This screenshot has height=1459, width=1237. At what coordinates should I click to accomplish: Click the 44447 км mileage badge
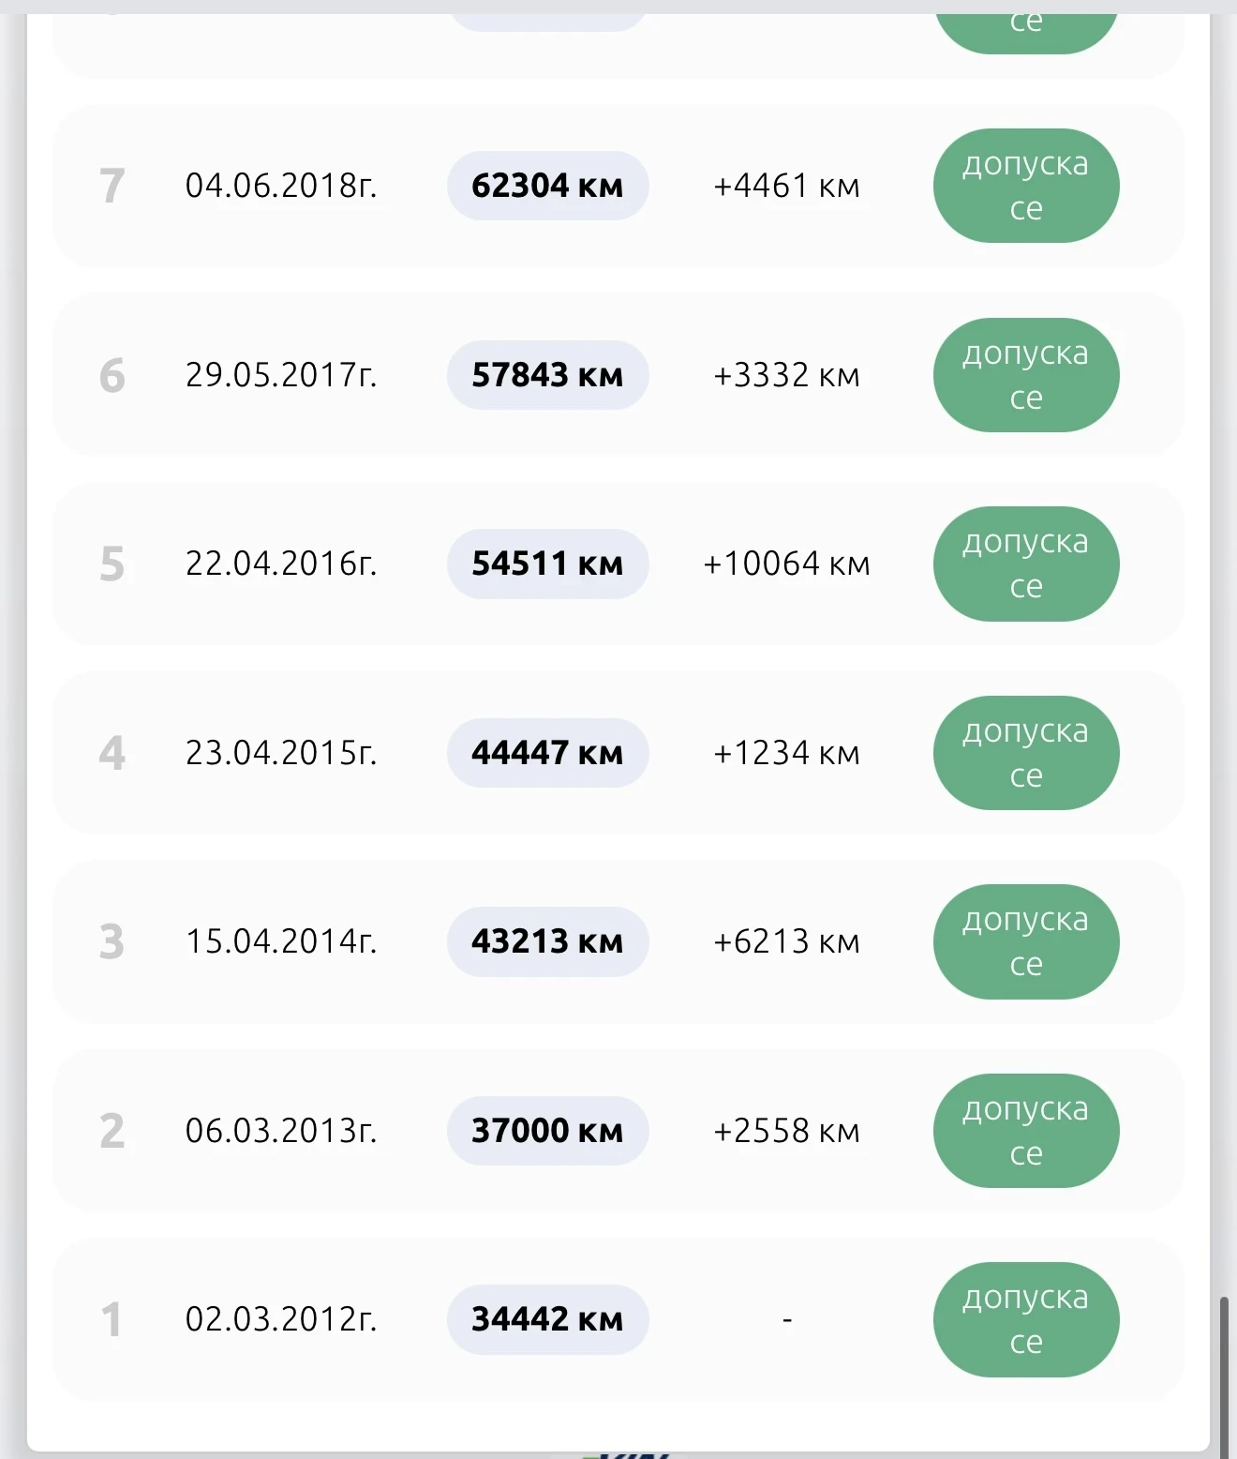[x=547, y=753]
